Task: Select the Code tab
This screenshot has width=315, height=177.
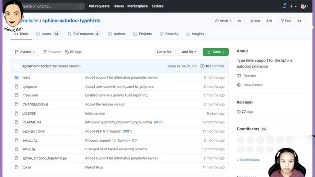Action: point(21,34)
